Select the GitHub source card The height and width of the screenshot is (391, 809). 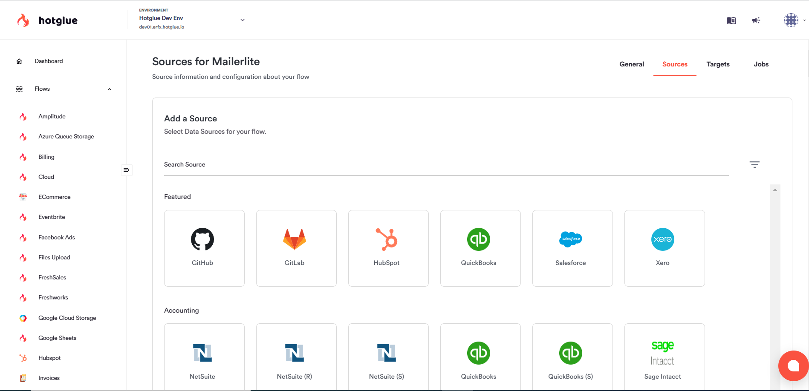(x=204, y=248)
